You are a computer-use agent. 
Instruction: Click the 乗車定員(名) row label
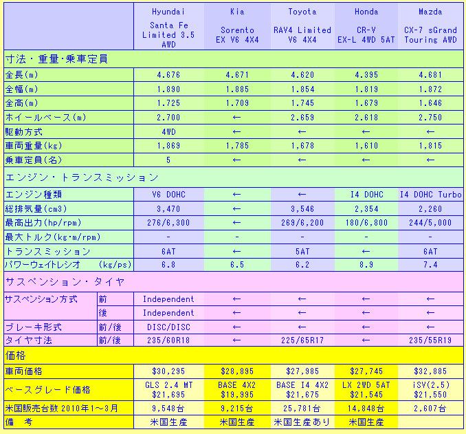click(x=34, y=160)
